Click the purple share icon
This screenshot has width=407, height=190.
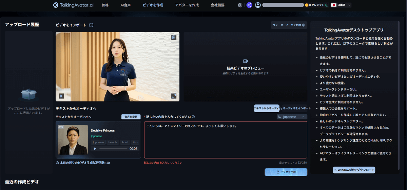tap(249, 5)
